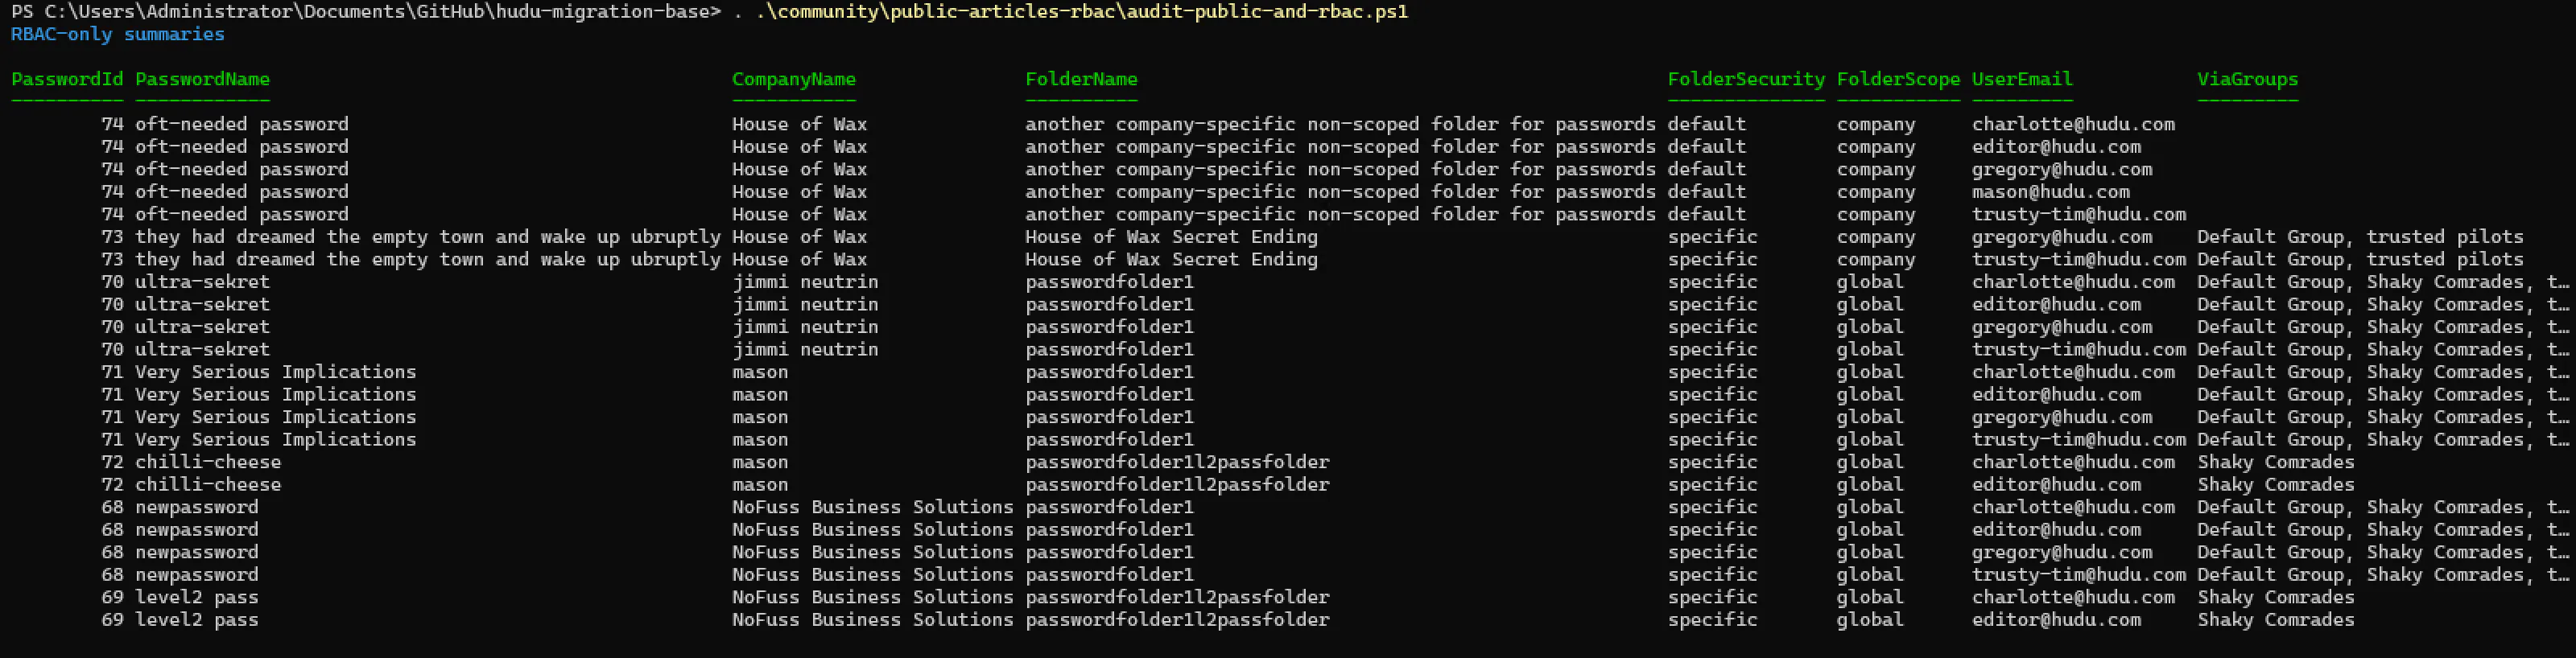Click the last 'level2 pass' password name
This screenshot has height=658, width=2576.
click(x=197, y=620)
